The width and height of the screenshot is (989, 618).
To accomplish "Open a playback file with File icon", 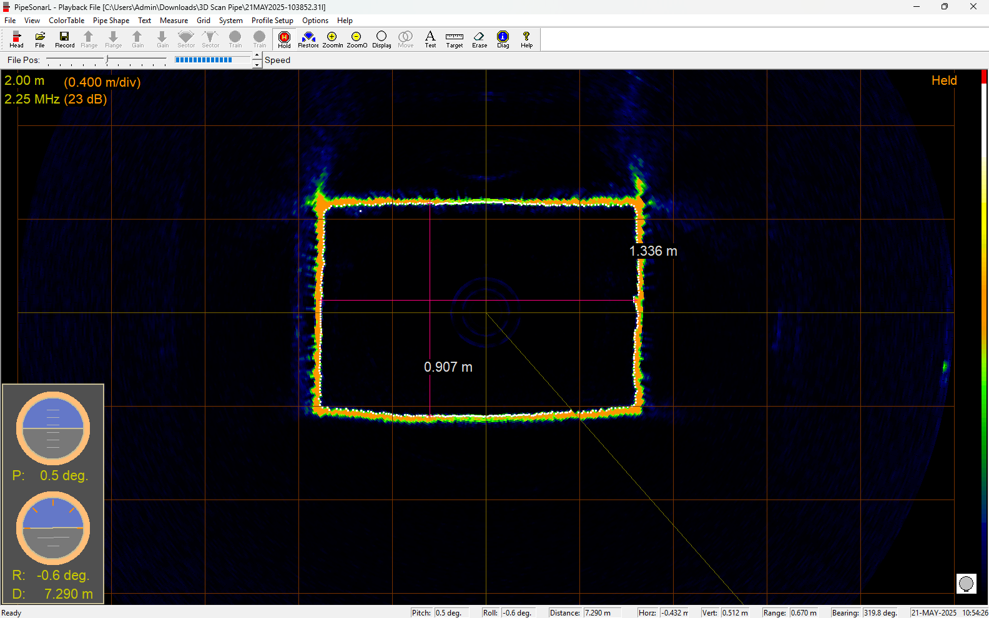I will click(x=40, y=39).
